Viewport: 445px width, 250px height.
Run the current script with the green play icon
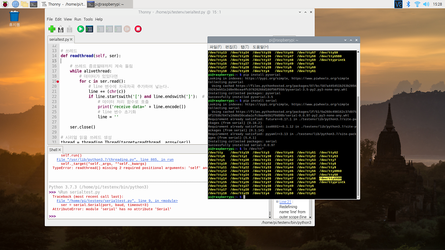pos(80,29)
